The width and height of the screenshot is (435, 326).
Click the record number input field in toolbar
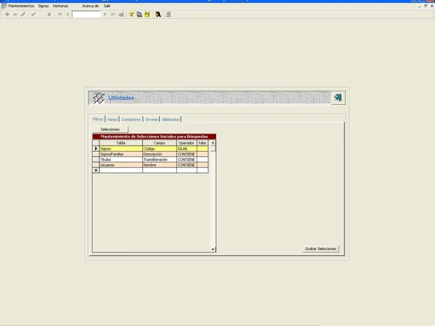click(x=86, y=15)
